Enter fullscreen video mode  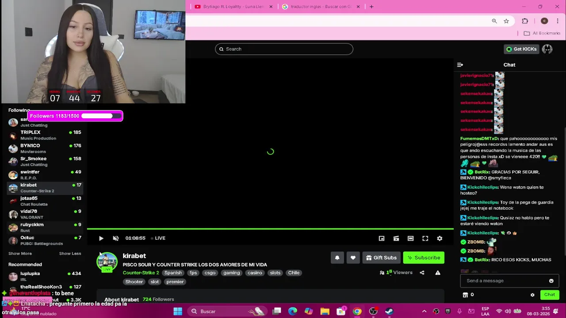click(x=425, y=238)
